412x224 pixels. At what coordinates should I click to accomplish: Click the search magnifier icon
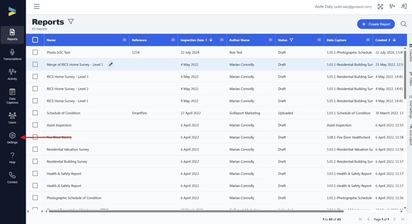[404, 24]
